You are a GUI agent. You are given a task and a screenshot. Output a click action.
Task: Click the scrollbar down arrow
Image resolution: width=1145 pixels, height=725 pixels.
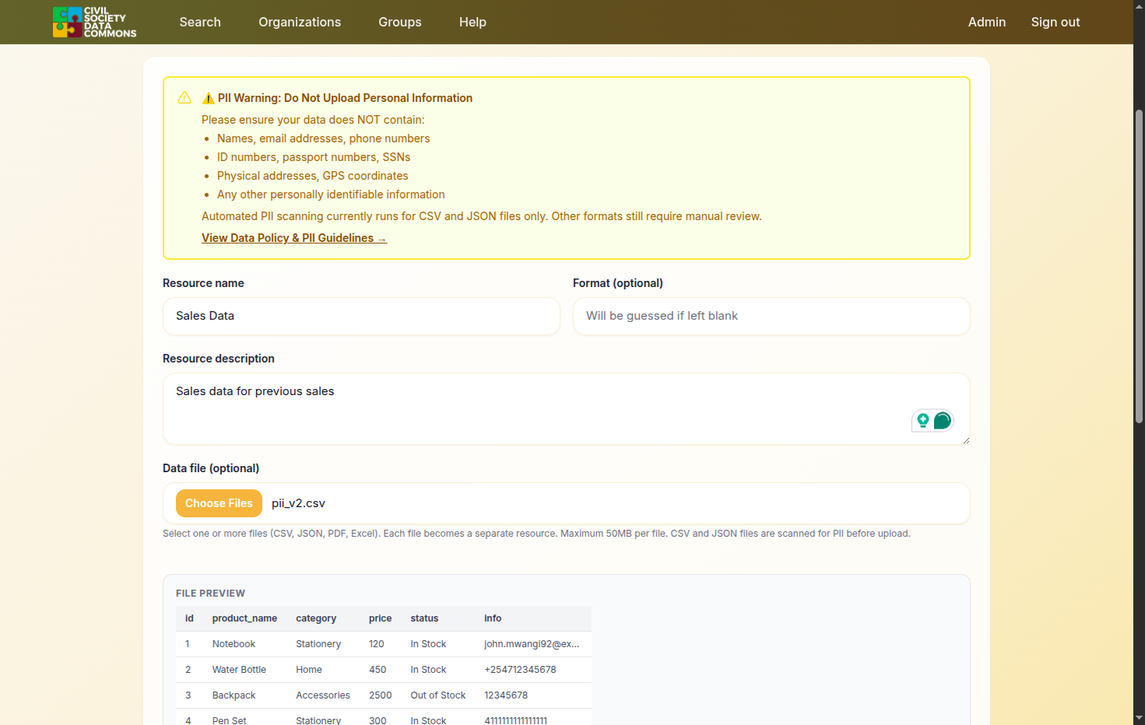pyautogui.click(x=1139, y=718)
